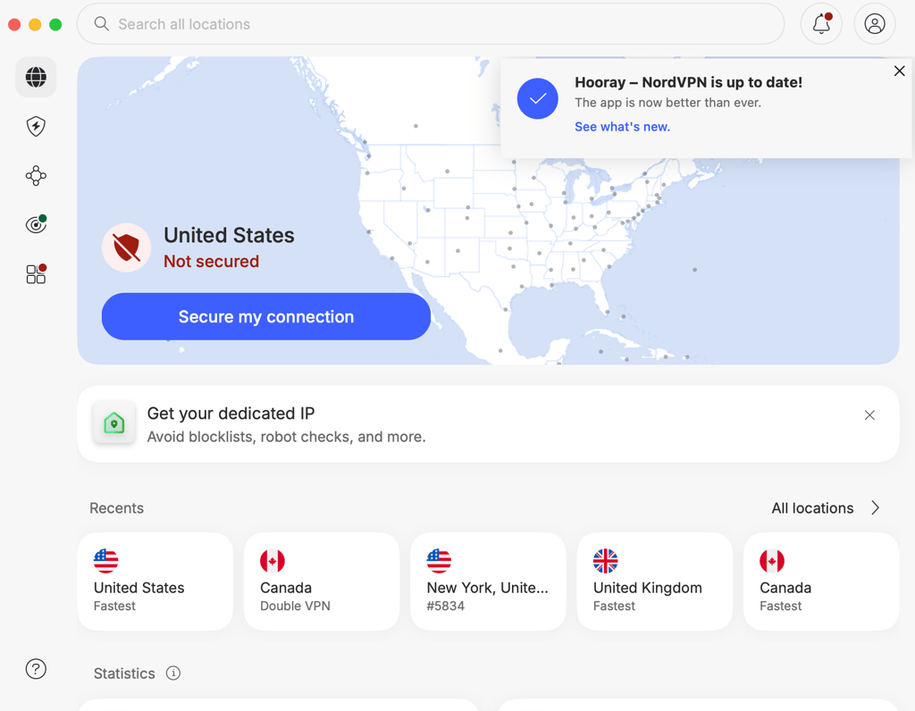Click the Recents section heading
The width and height of the screenshot is (915, 711).
click(x=117, y=508)
